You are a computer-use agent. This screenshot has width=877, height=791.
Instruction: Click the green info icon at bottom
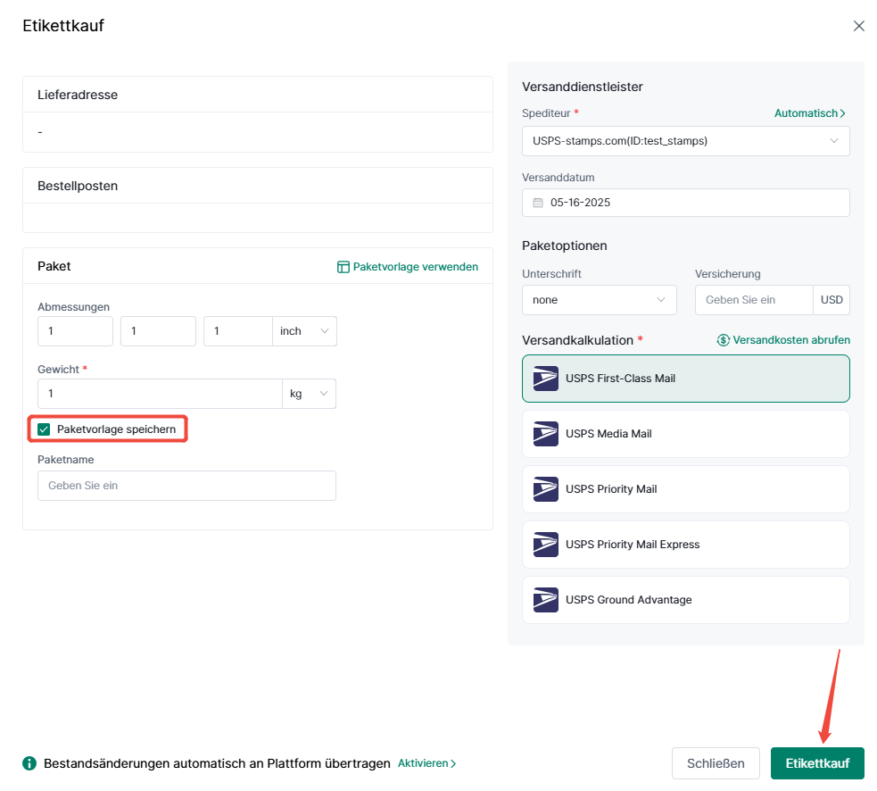point(29,763)
